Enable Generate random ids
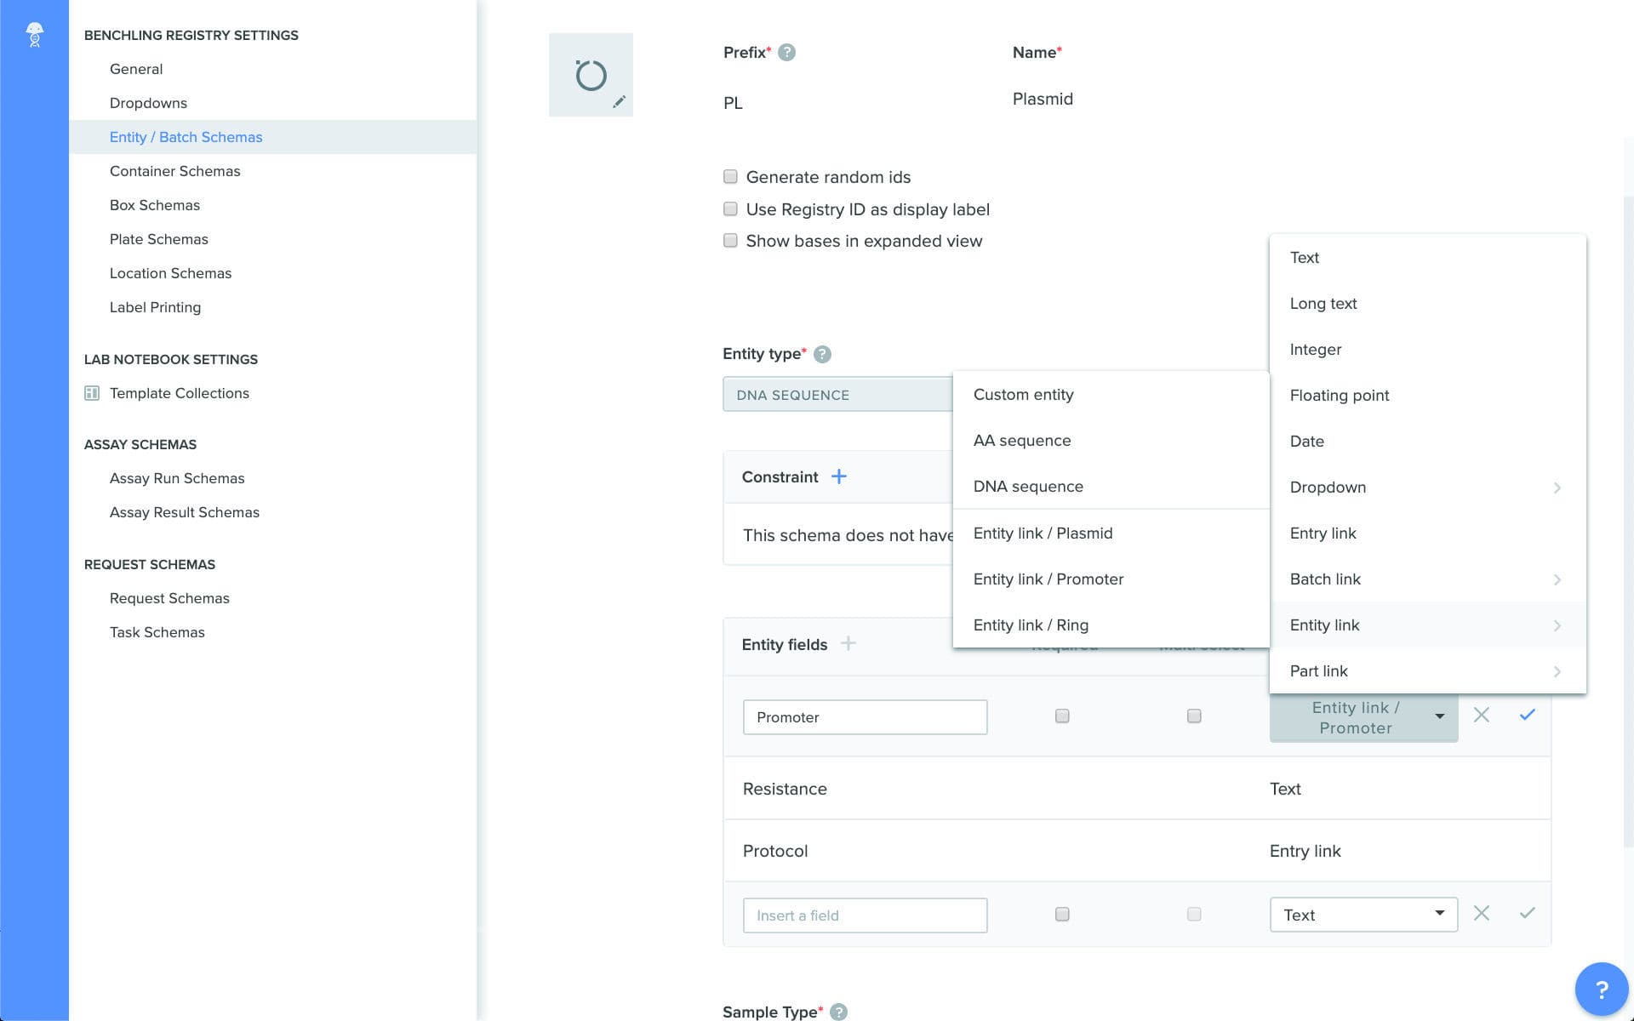The height and width of the screenshot is (1021, 1634). tap(730, 176)
